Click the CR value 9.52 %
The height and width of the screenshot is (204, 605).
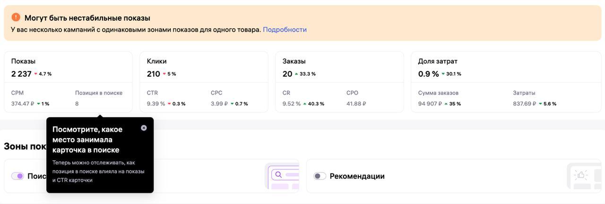[x=292, y=104]
